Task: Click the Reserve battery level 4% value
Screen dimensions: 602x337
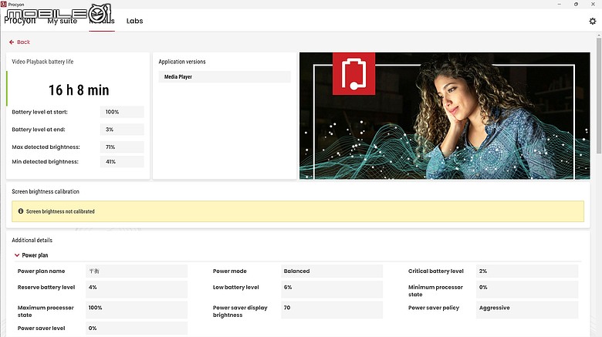Action: [x=137, y=289]
